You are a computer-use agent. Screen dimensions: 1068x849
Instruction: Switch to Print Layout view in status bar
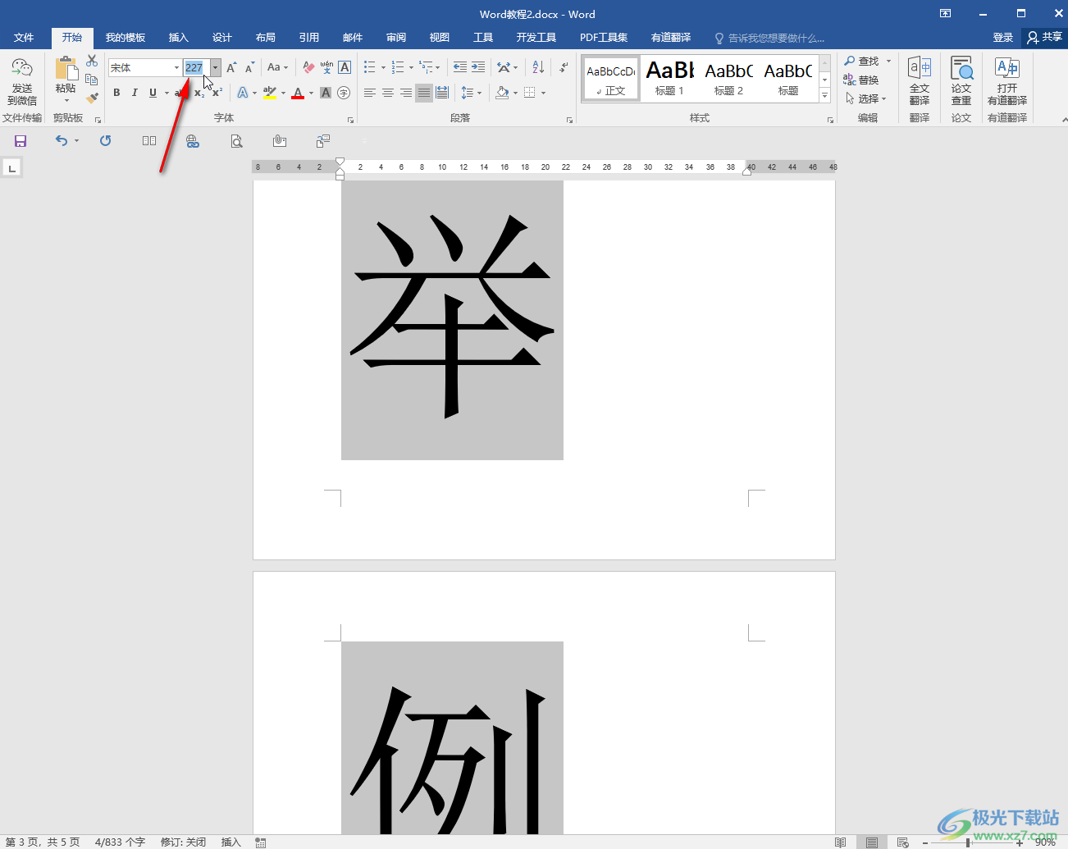[x=872, y=842]
